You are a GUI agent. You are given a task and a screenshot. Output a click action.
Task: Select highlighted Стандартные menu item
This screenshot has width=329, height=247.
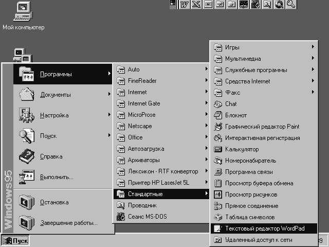coord(161,194)
